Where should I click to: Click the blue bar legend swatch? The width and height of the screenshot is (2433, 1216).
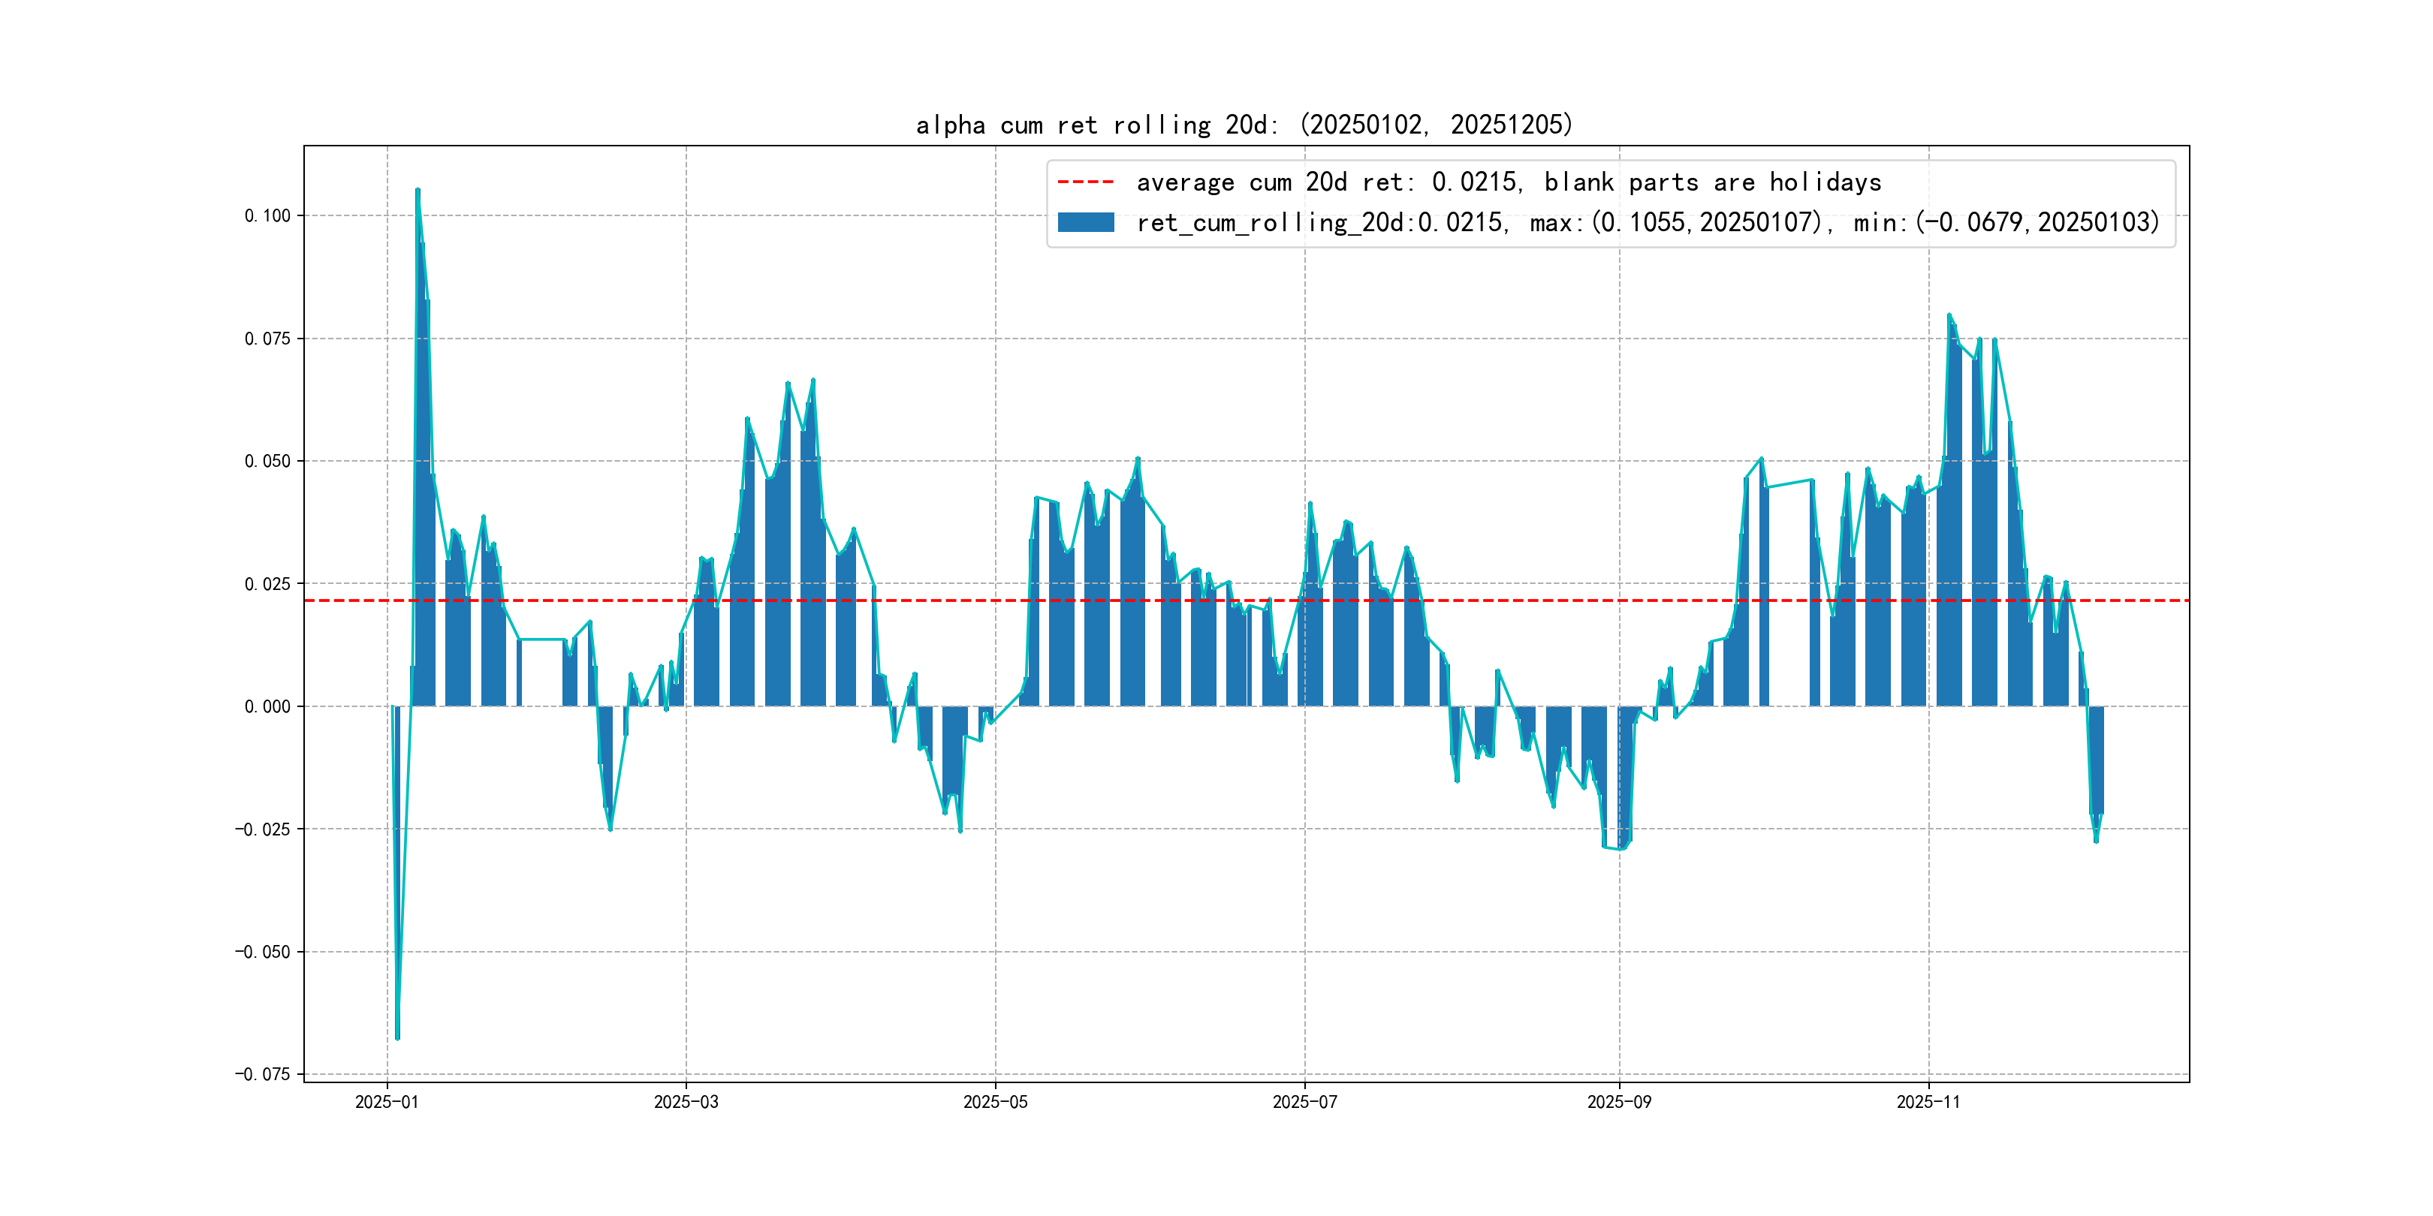click(x=1085, y=223)
